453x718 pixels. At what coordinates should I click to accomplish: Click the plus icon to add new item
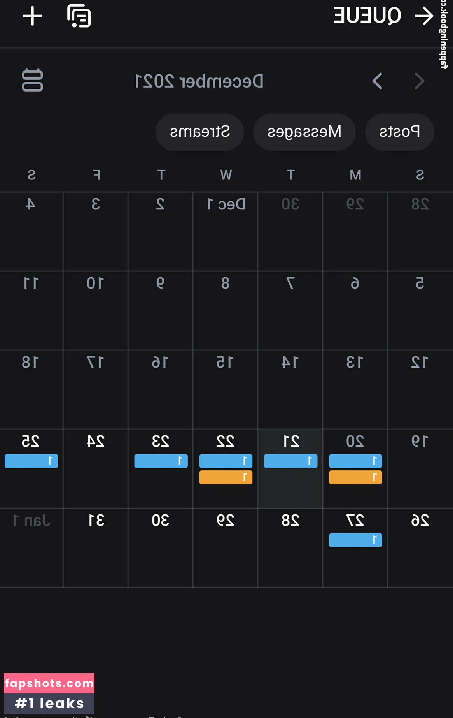33,16
